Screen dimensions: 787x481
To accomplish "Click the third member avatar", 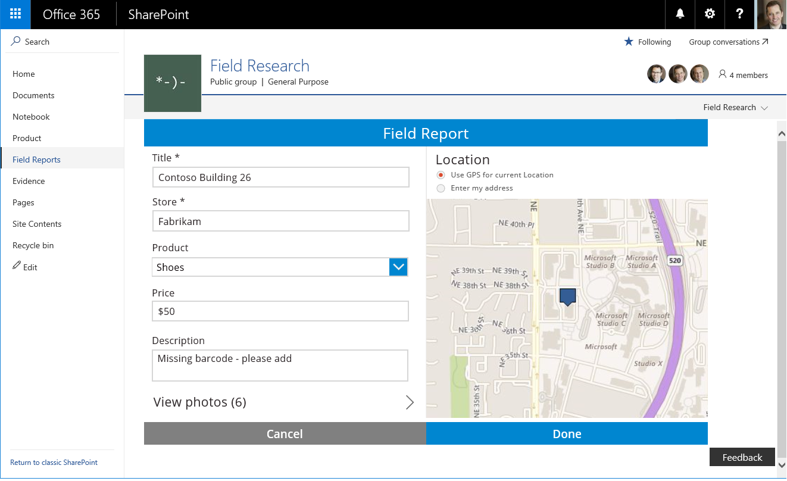I will (699, 74).
